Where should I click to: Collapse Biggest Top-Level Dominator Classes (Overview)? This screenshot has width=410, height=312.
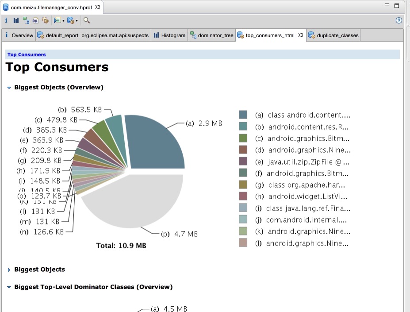[9, 287]
